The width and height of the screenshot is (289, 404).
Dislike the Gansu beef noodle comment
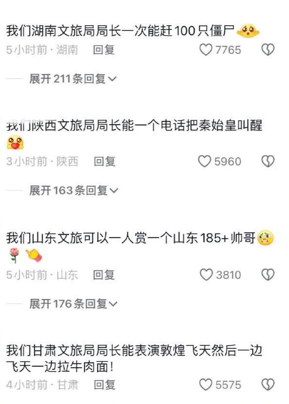268,385
